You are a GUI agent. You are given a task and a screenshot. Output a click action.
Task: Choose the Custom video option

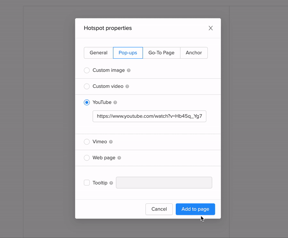click(87, 86)
